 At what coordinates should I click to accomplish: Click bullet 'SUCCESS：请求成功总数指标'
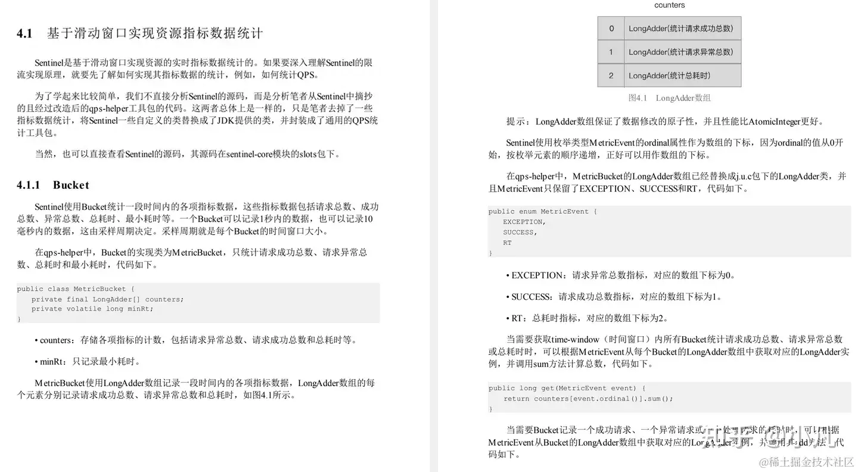(x=614, y=297)
